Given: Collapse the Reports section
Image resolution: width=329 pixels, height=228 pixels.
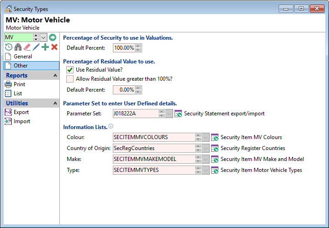Looking at the screenshot, I should (55, 76).
